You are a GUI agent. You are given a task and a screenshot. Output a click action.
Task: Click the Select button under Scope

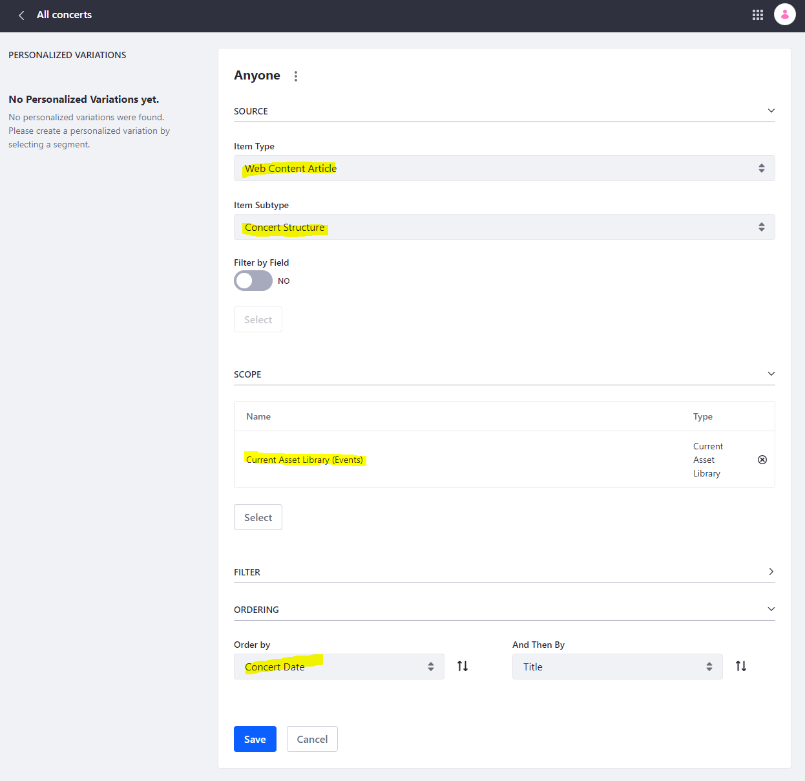[x=258, y=517]
